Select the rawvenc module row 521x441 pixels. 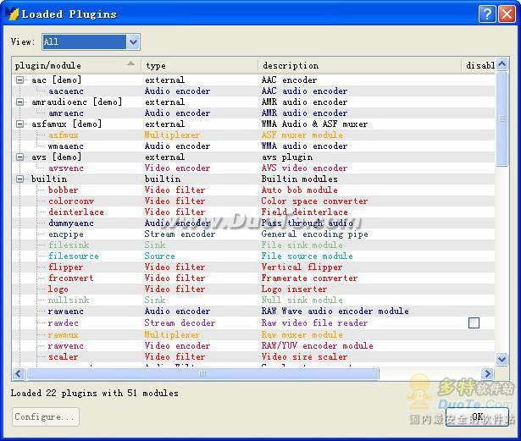click(x=253, y=345)
